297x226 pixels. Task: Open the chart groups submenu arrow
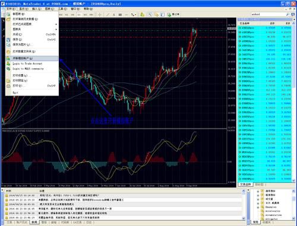(x=56, y=29)
